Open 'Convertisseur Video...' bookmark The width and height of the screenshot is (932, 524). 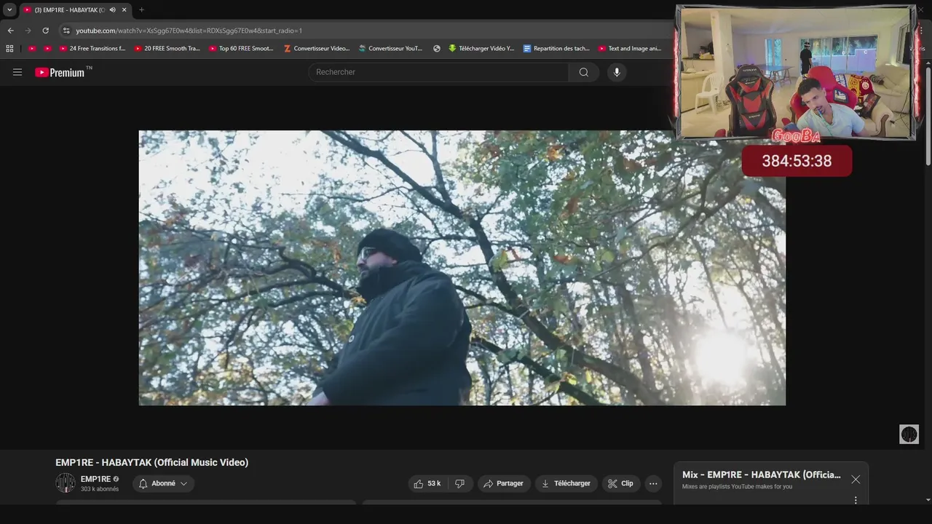[x=317, y=49]
